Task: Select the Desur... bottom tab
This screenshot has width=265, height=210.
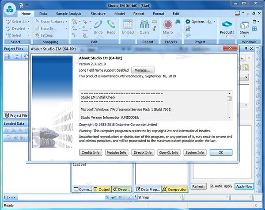Action: (121, 189)
